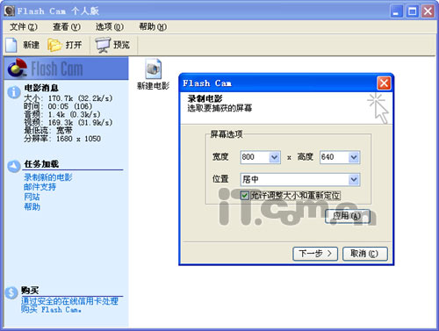439x331 pixels.
Task: Click the Open (打开) folder icon
Action: [x=54, y=45]
